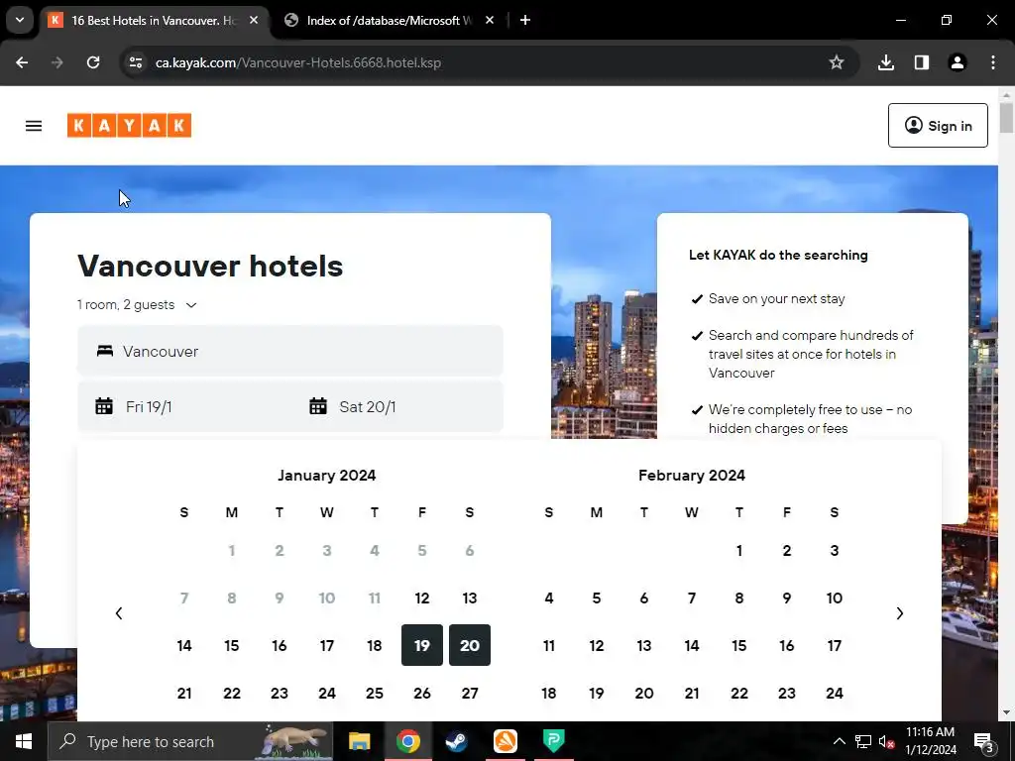Click the muted volume icon
Viewport: 1015px width, 761px height.
[x=887, y=741]
